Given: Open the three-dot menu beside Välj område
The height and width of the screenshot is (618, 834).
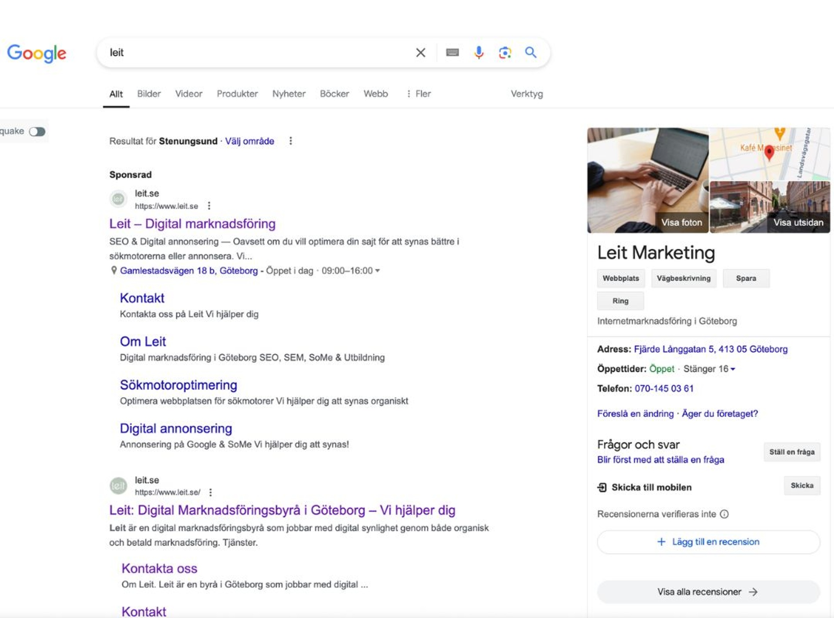Looking at the screenshot, I should (291, 141).
